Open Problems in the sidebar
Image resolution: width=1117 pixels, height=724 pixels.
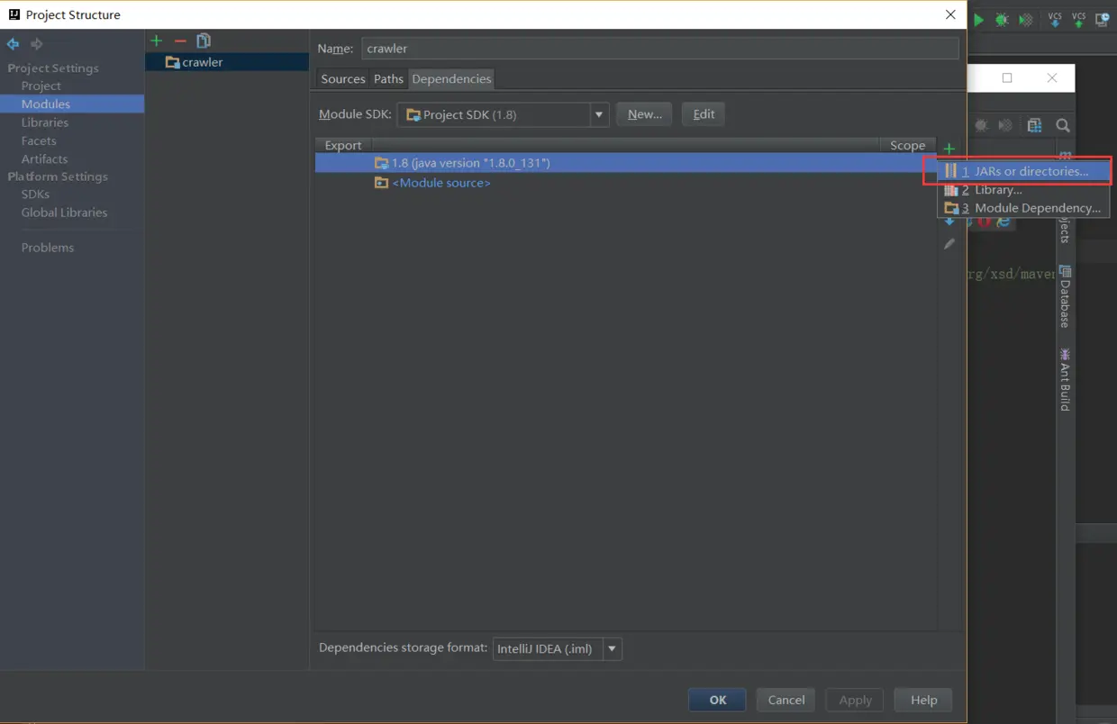48,248
